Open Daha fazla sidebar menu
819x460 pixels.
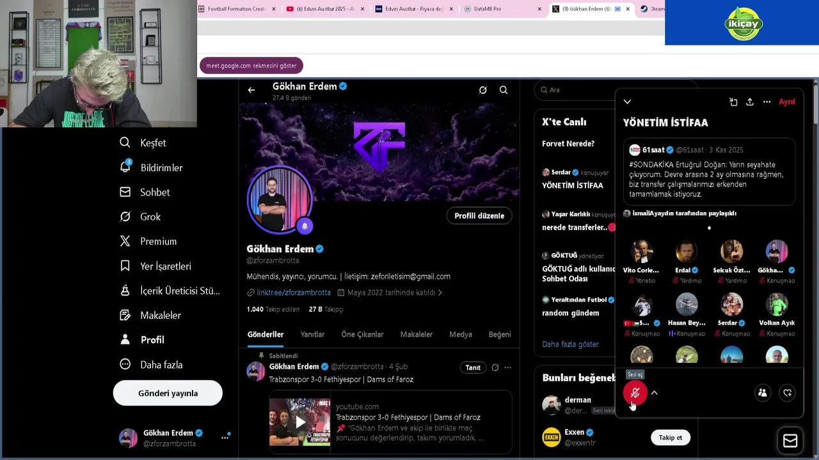[151, 364]
